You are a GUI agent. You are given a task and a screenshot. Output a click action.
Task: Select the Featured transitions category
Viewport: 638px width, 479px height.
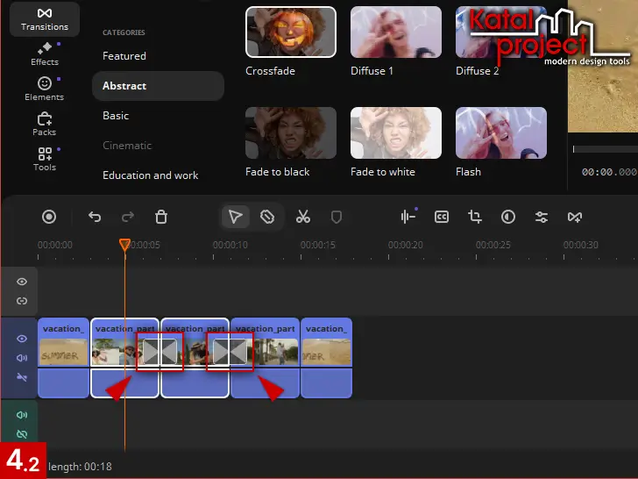point(124,56)
